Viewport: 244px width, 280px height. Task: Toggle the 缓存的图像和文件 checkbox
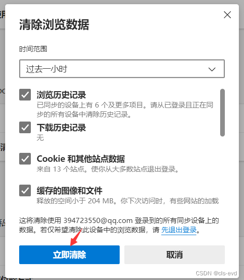click(25, 191)
